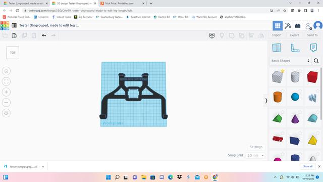Pick the striped Box hole shape
The image size is (323, 182).
point(277,77)
